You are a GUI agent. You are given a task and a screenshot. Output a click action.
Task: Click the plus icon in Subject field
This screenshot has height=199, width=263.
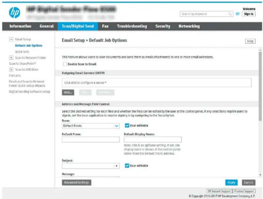(x=117, y=166)
